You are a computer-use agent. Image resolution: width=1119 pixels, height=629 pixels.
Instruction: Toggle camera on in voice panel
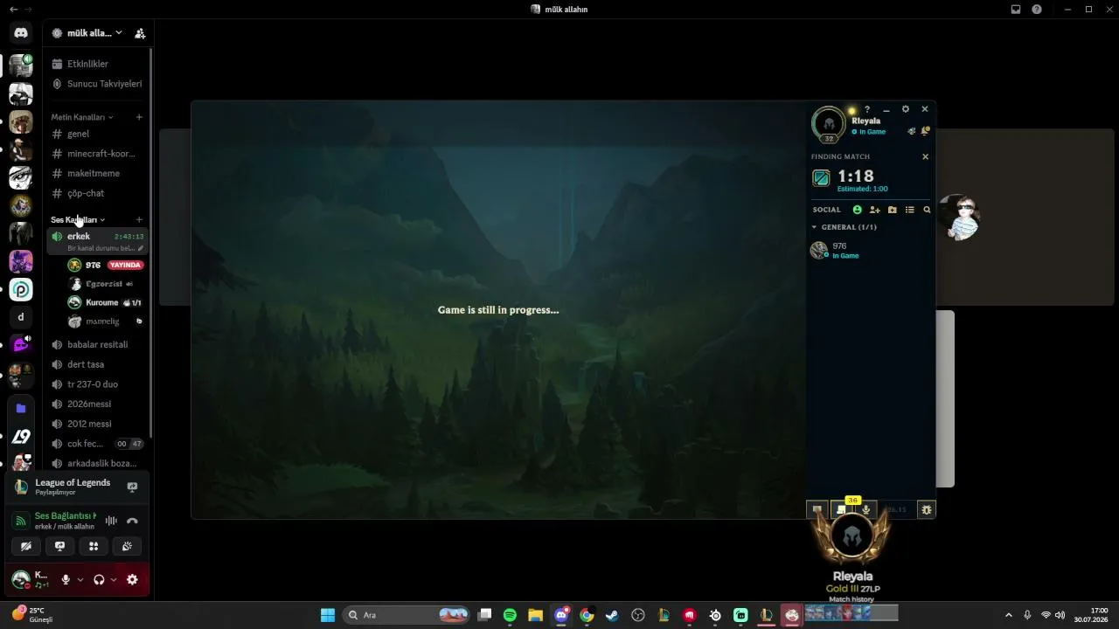click(26, 546)
